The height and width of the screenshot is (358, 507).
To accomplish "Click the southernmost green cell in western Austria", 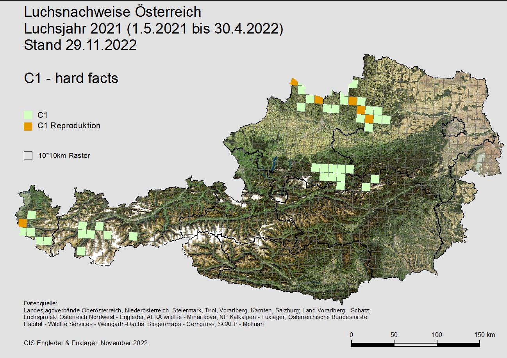I will click(81, 251).
